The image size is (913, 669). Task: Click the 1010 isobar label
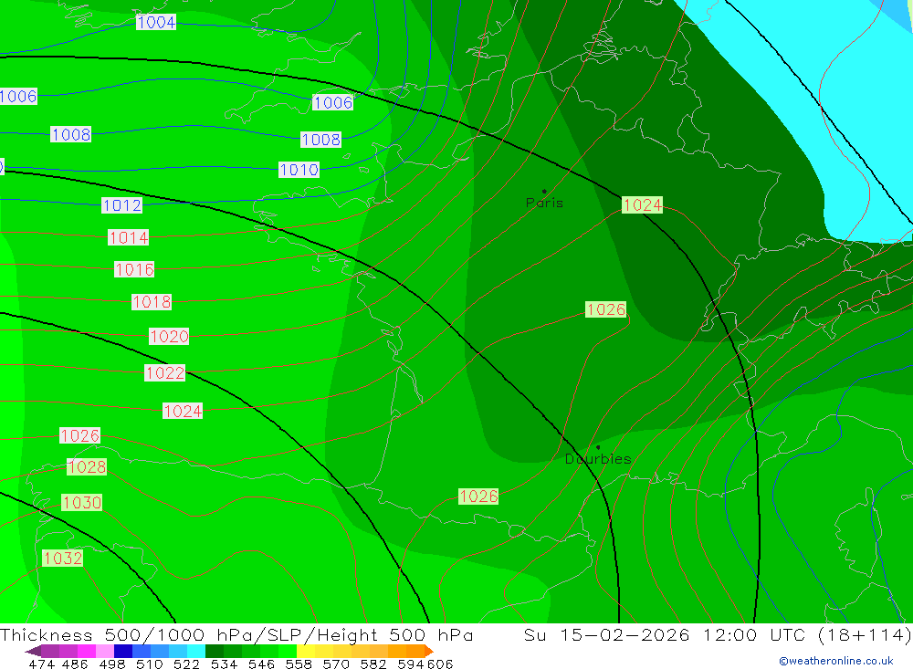click(x=299, y=170)
